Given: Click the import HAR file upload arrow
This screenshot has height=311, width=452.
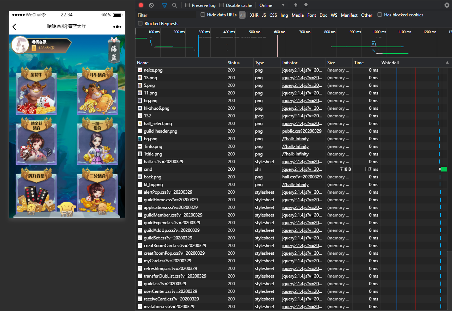Looking at the screenshot, I should coord(296,5).
